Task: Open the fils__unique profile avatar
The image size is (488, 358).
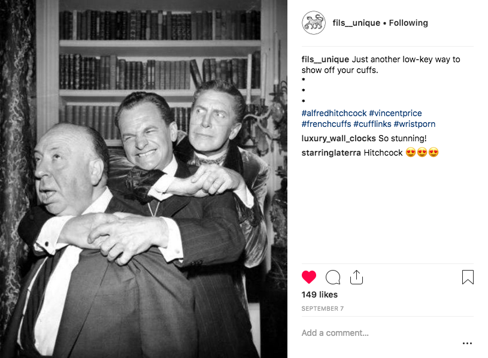Action: tap(313, 23)
